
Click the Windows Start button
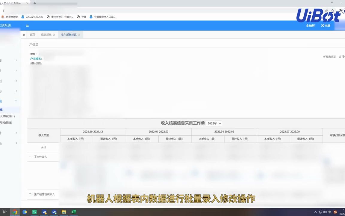4,212
